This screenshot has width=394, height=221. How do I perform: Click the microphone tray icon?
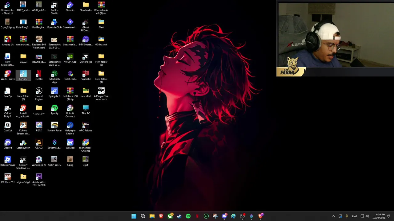pyautogui.click(x=347, y=216)
